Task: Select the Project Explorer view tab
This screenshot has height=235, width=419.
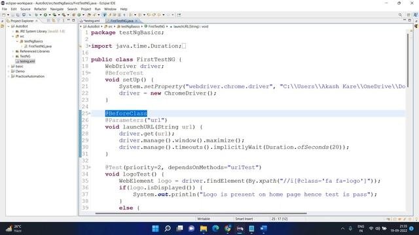Action: (22, 20)
